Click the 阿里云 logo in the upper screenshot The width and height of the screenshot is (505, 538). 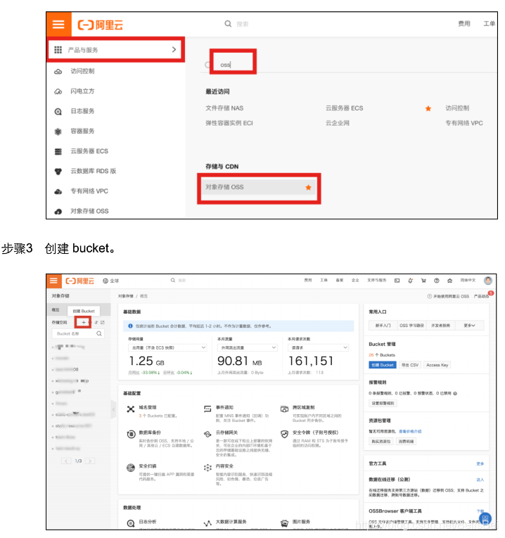pos(100,25)
